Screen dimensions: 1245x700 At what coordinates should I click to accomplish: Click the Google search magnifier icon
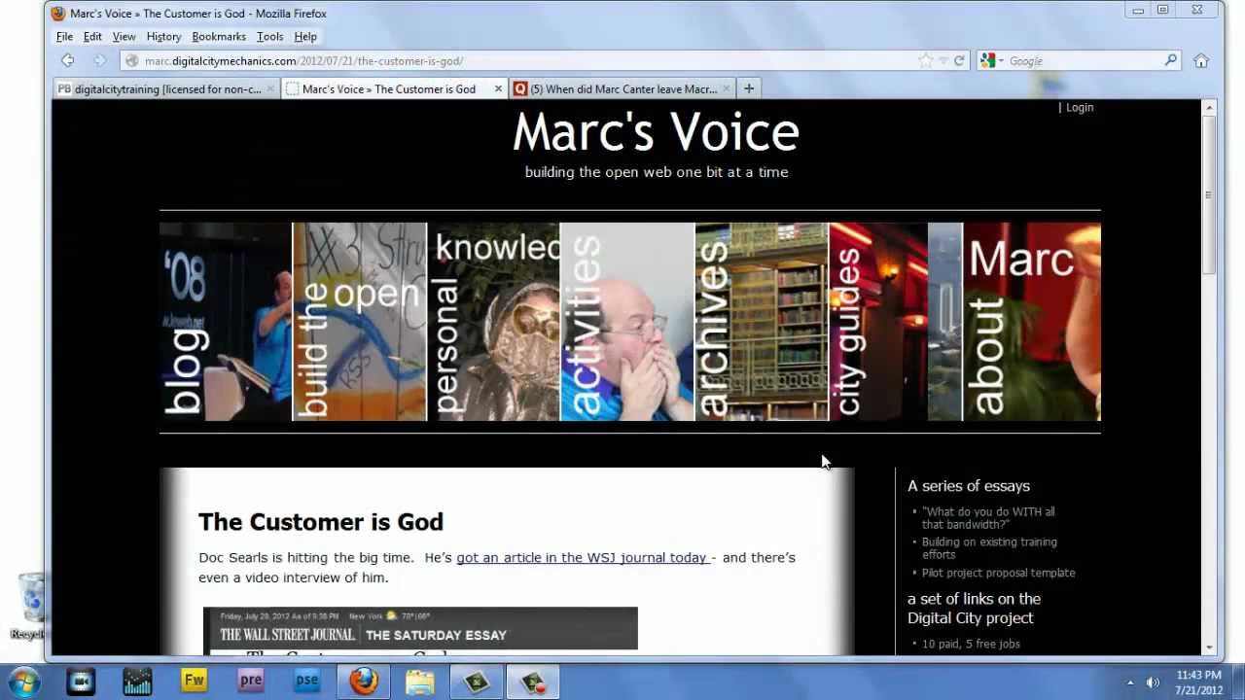(x=1171, y=60)
